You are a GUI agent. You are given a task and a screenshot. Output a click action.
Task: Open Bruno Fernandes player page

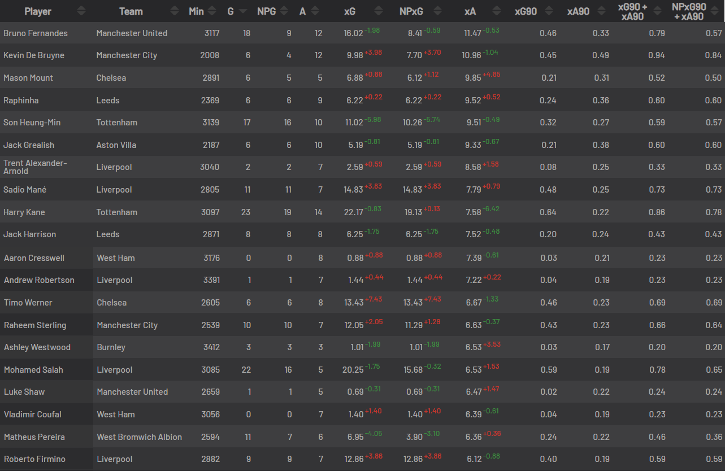click(x=36, y=33)
